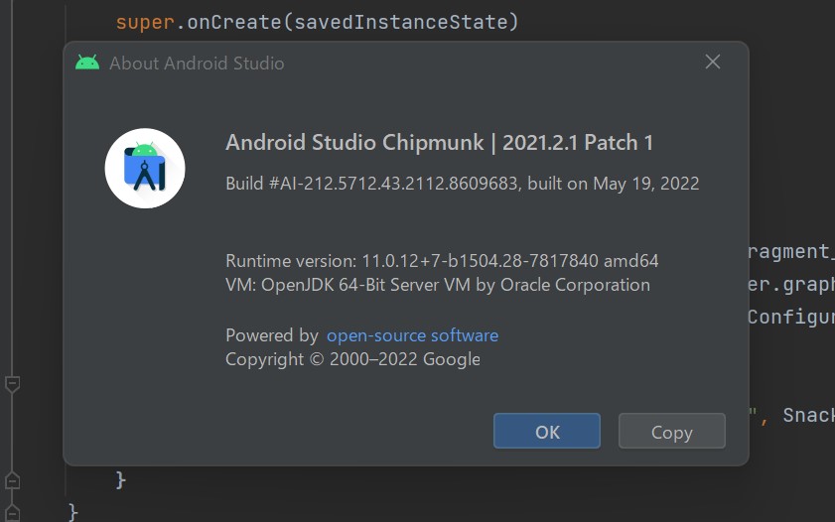Viewport: 835px width, 522px height.
Task: Click the Runtime version text line
Action: [x=442, y=261]
